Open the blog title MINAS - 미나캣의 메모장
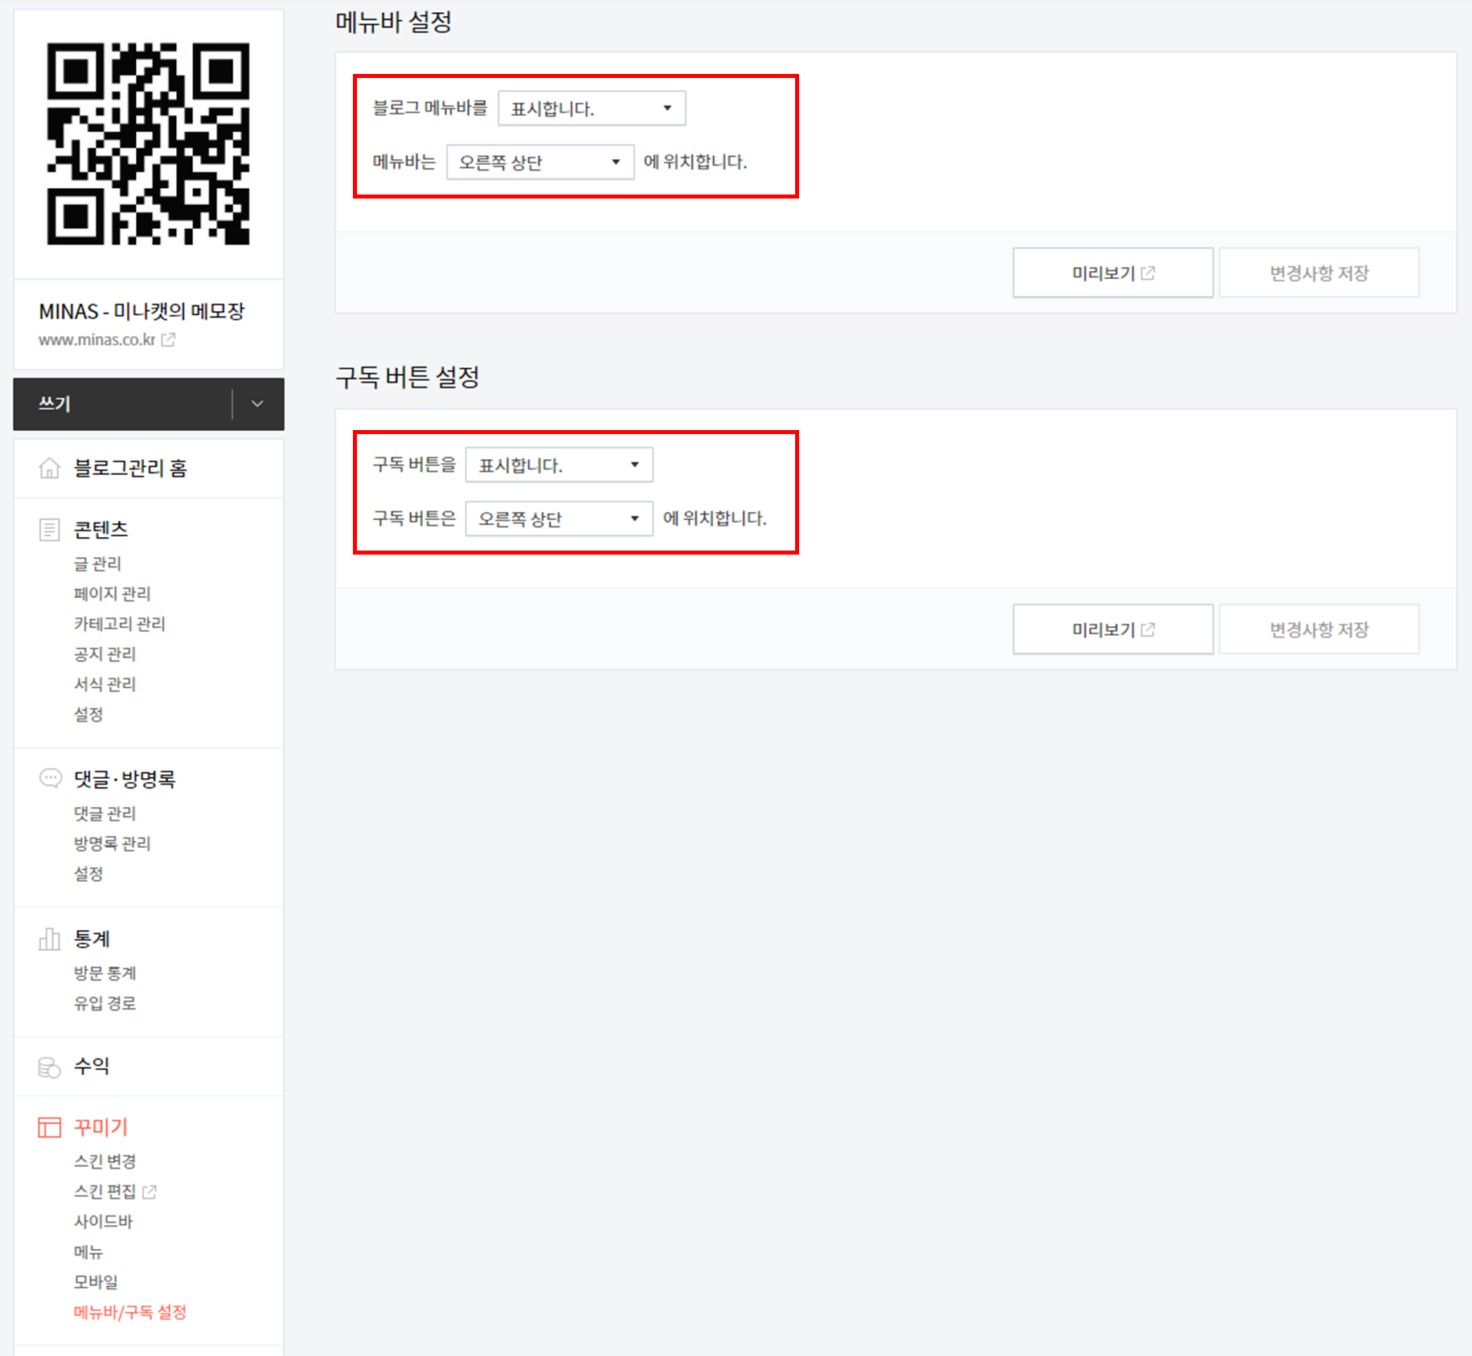The width and height of the screenshot is (1472, 1356). (x=141, y=311)
